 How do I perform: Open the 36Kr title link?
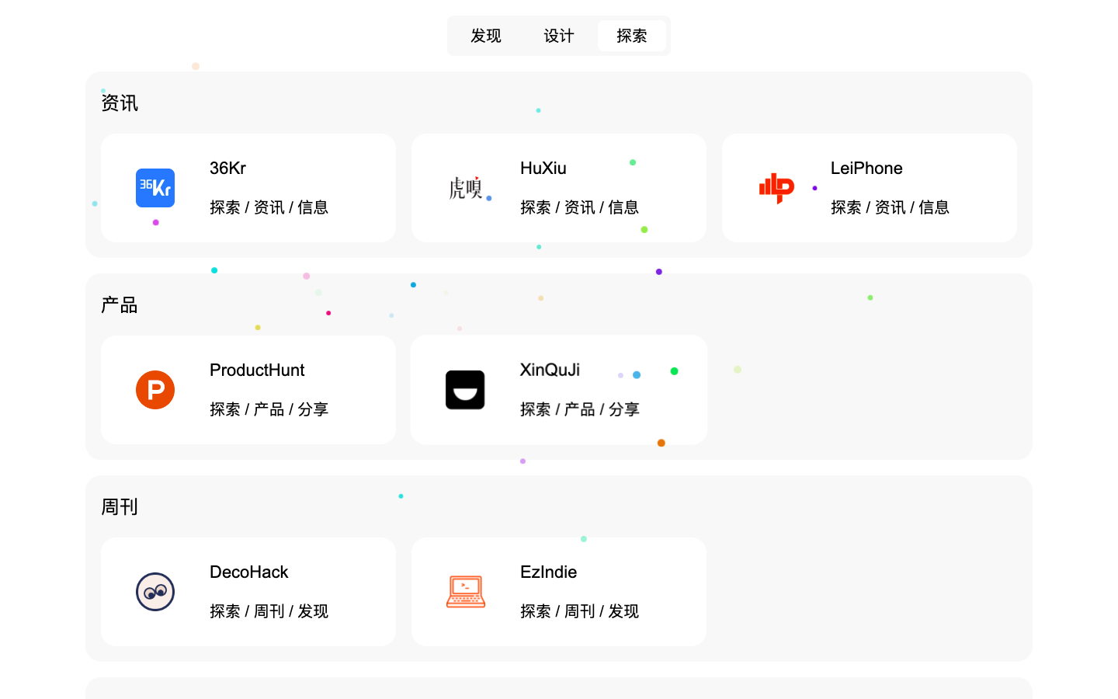coord(228,168)
